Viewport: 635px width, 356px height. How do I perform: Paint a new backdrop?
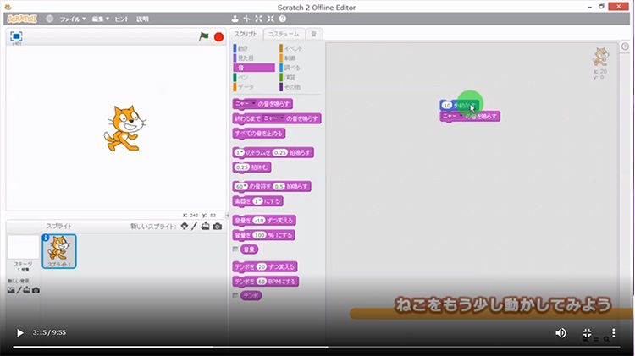click(19, 290)
